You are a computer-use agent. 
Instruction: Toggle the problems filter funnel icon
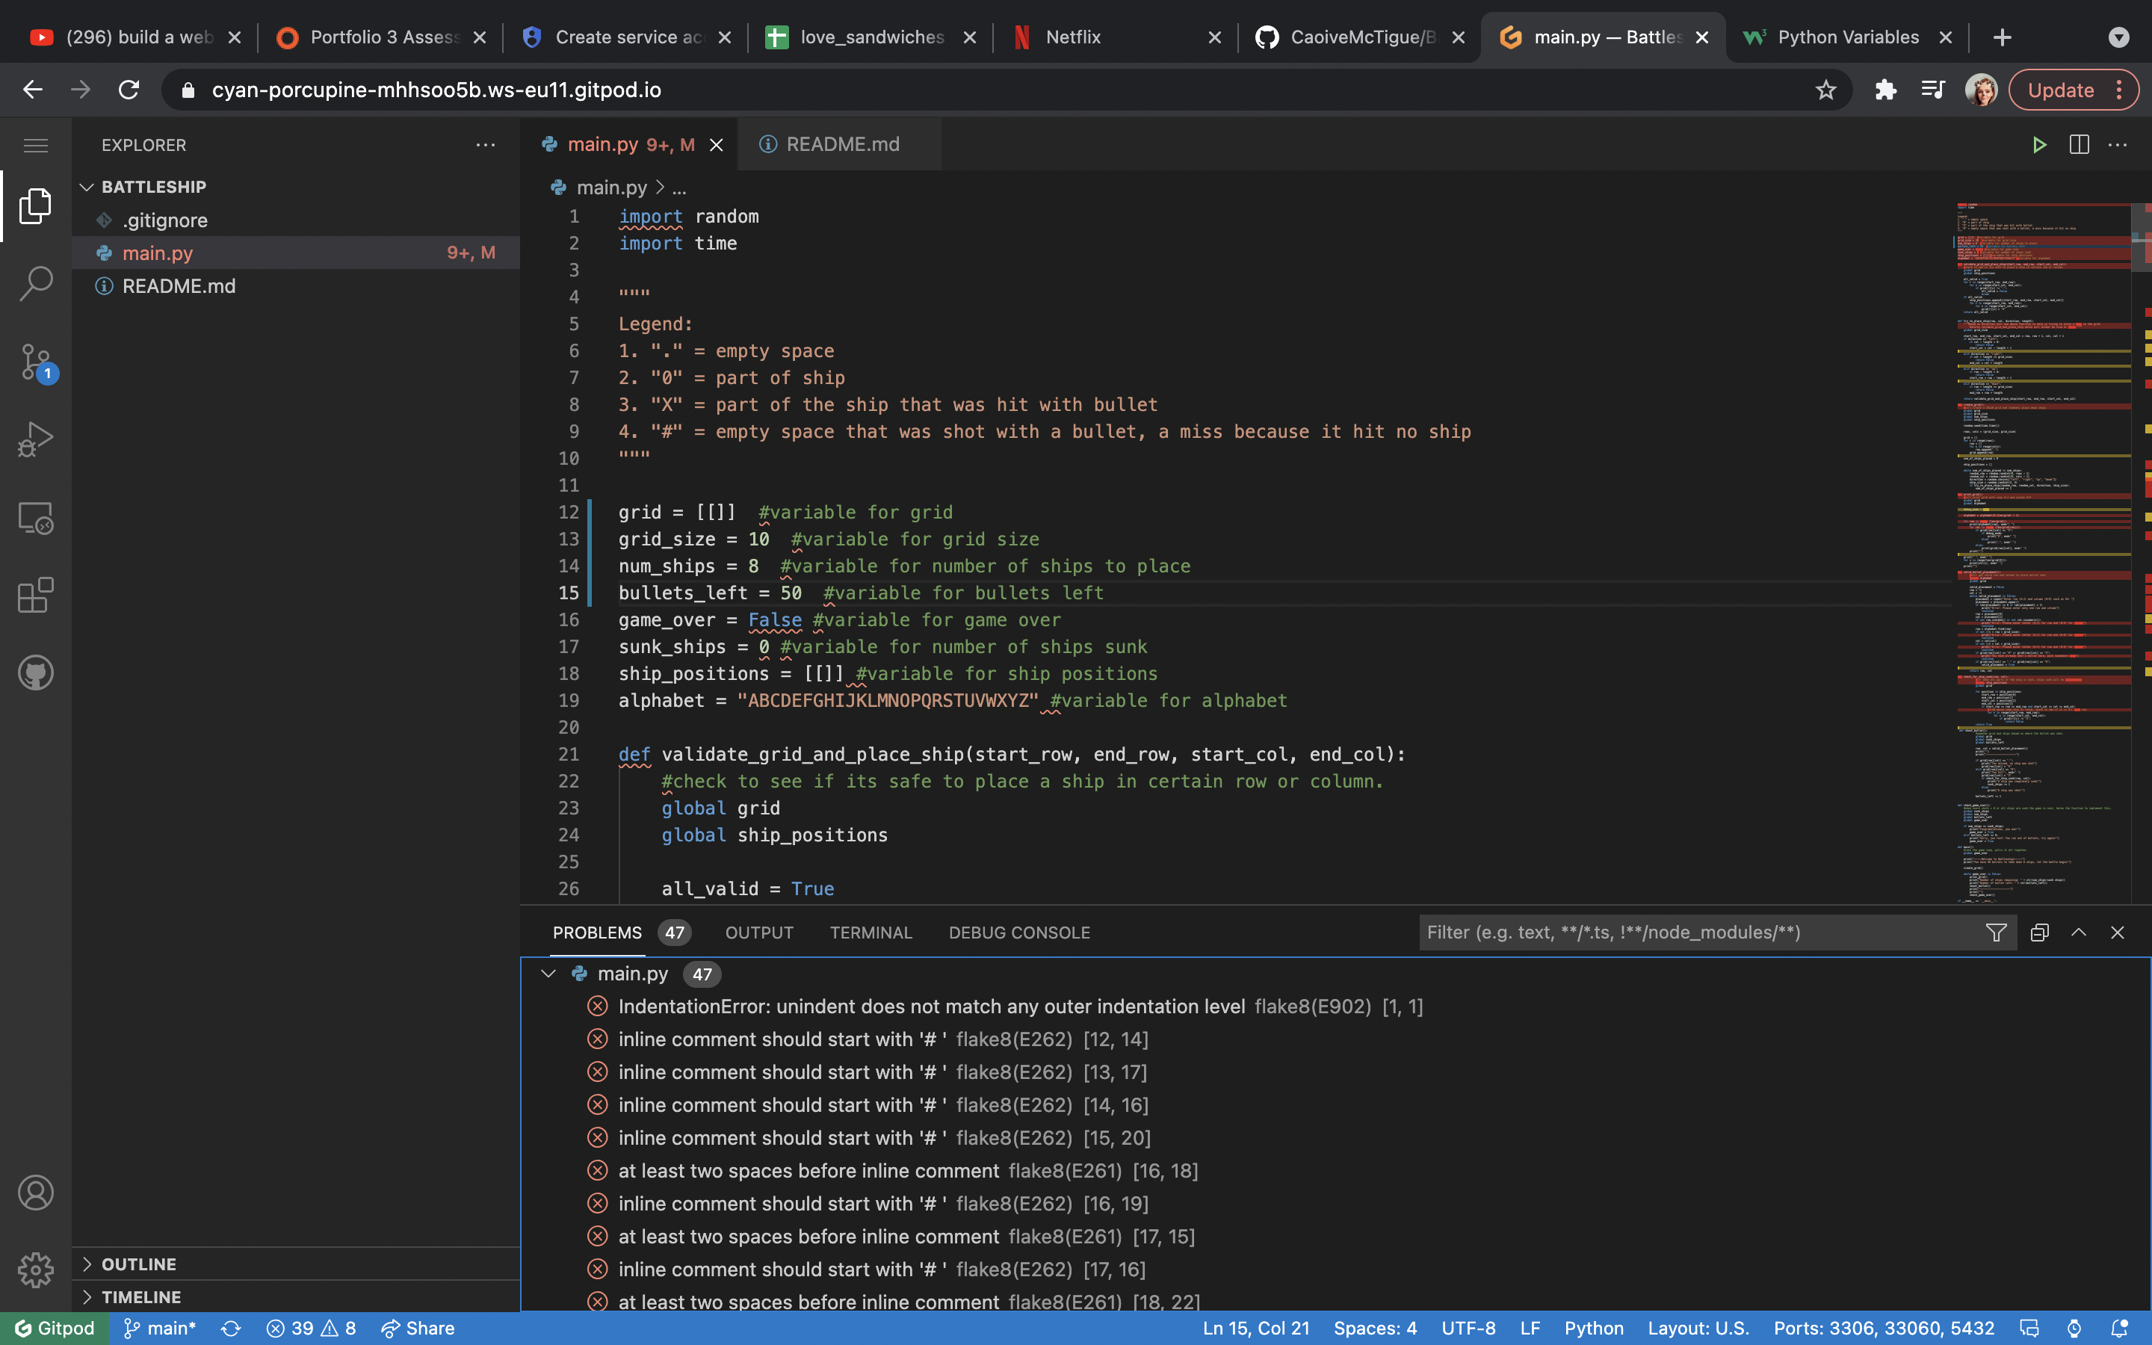1996,933
